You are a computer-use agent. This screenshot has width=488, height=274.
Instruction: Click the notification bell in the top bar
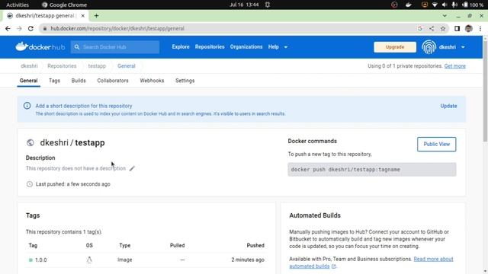point(268,5)
